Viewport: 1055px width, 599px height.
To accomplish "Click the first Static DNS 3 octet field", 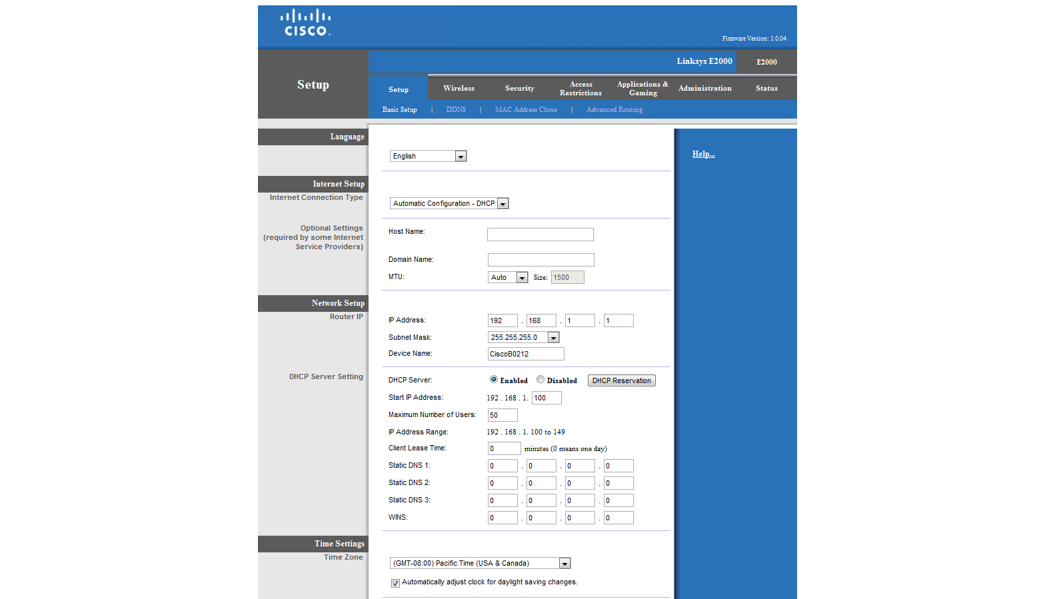I will (503, 500).
